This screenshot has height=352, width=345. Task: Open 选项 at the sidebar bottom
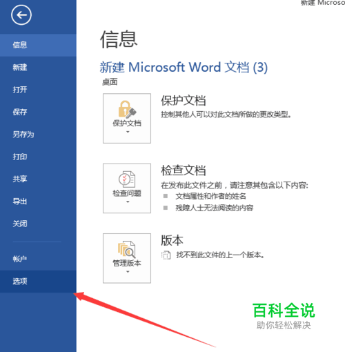(38, 282)
